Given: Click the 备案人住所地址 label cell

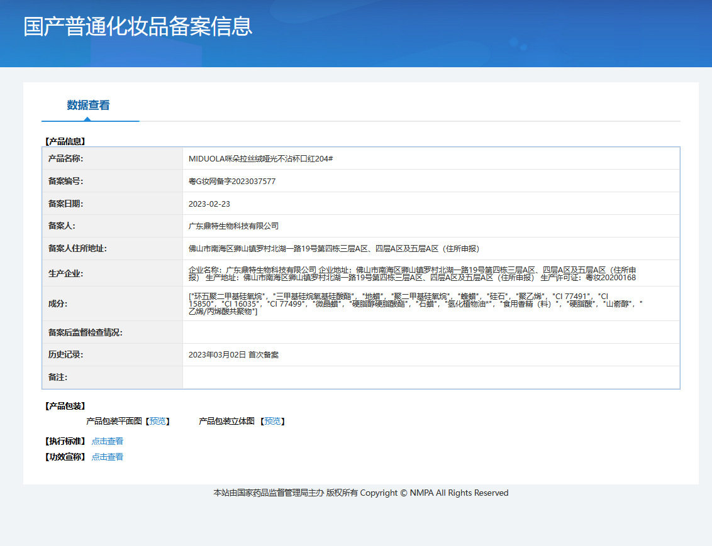Looking at the screenshot, I should coord(113,249).
